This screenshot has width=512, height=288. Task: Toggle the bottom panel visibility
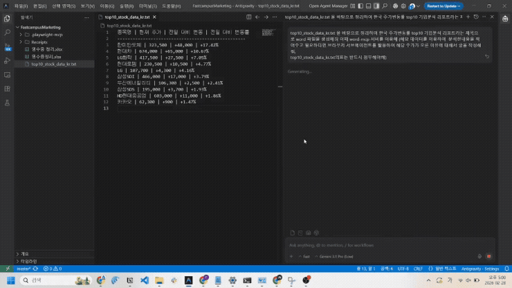(368, 6)
